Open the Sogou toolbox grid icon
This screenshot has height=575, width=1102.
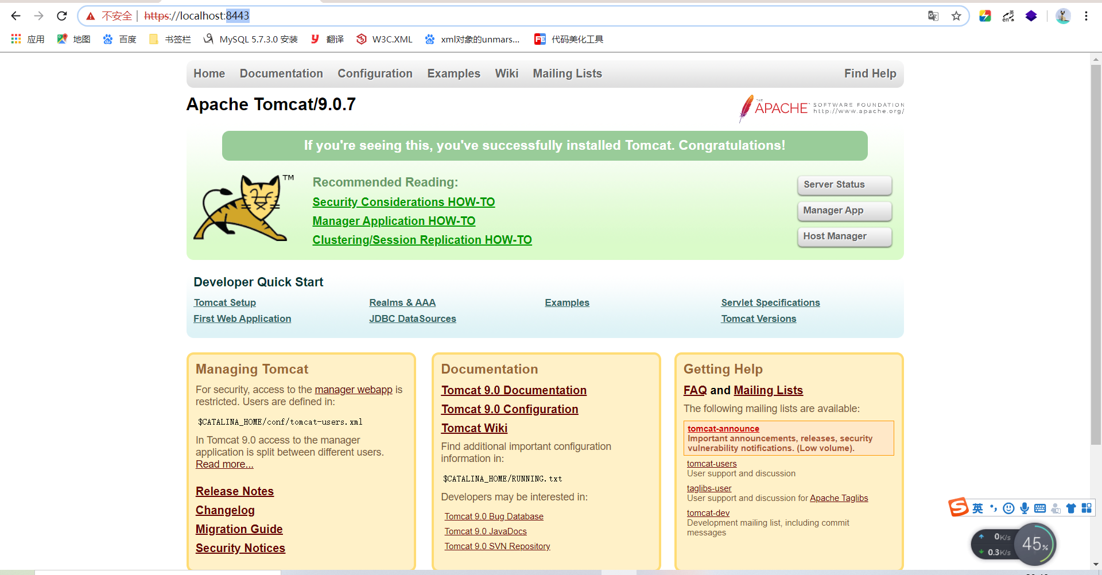coord(1087,508)
